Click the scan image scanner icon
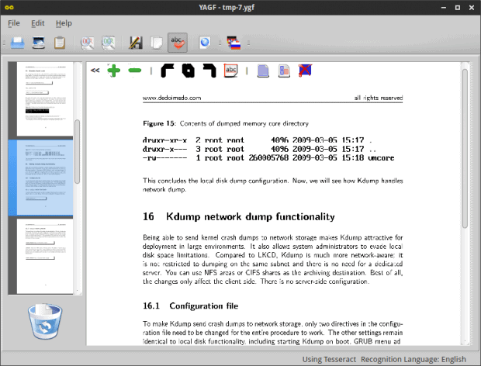481x366 pixels. pos(39,43)
